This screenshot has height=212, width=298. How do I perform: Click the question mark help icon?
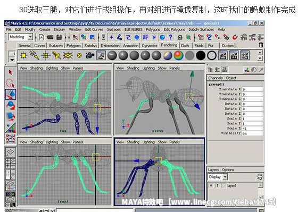(x=171, y=37)
